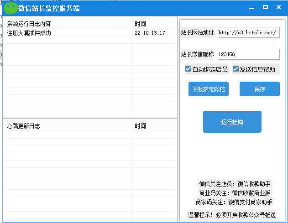Click the 保存 button
Image resolution: width=288 pixels, height=223 pixels.
click(260, 89)
